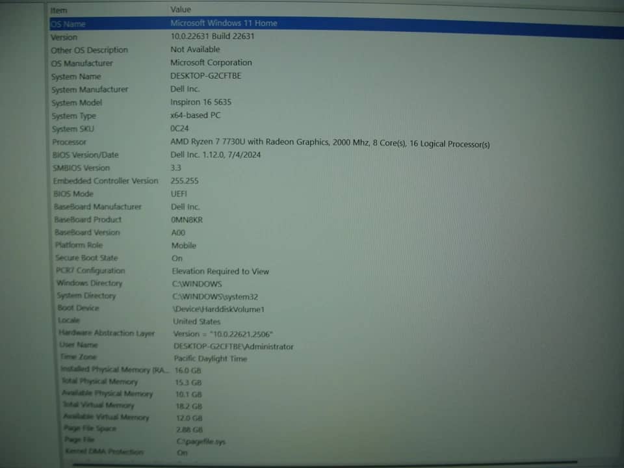The width and height of the screenshot is (624, 468).
Task: Click the Not Available value
Action: (195, 49)
